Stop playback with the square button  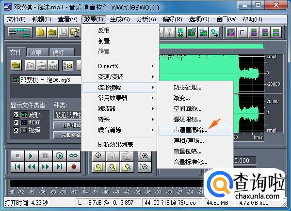17,156
